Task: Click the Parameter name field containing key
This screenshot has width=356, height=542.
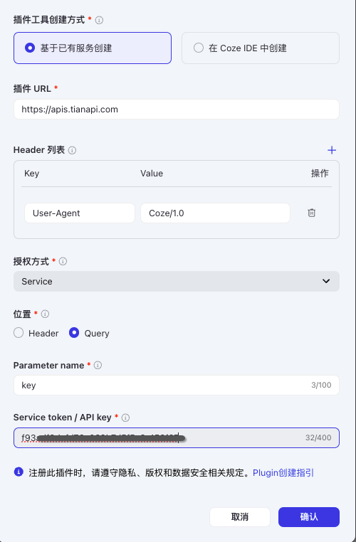Action: tap(177, 385)
